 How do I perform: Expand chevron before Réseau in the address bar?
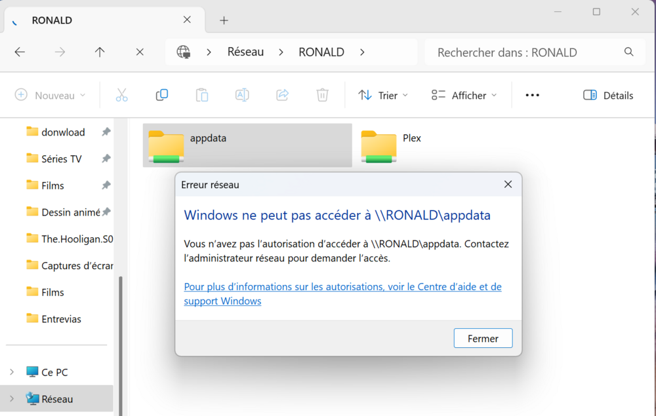(x=209, y=52)
